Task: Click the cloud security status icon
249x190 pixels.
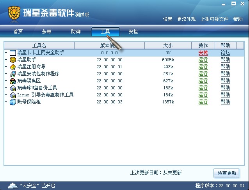Action: (13, 185)
